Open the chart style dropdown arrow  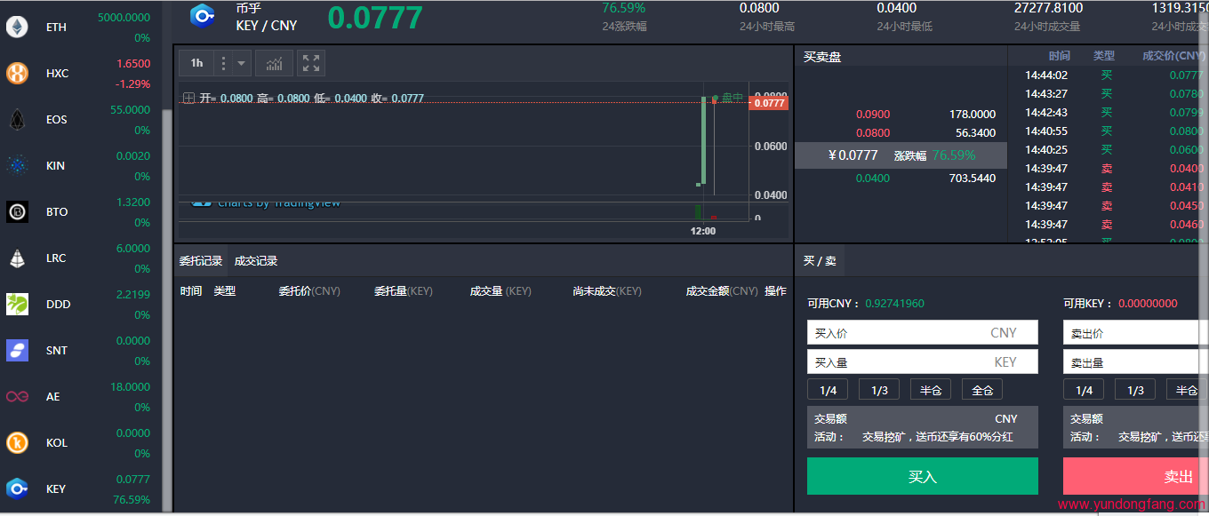tap(242, 63)
